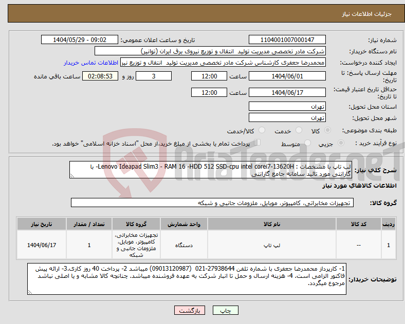Image resolution: width=405 pixels, height=324 pixels.
Task: Click the price validity time 12:00 field
Action: (209, 92)
